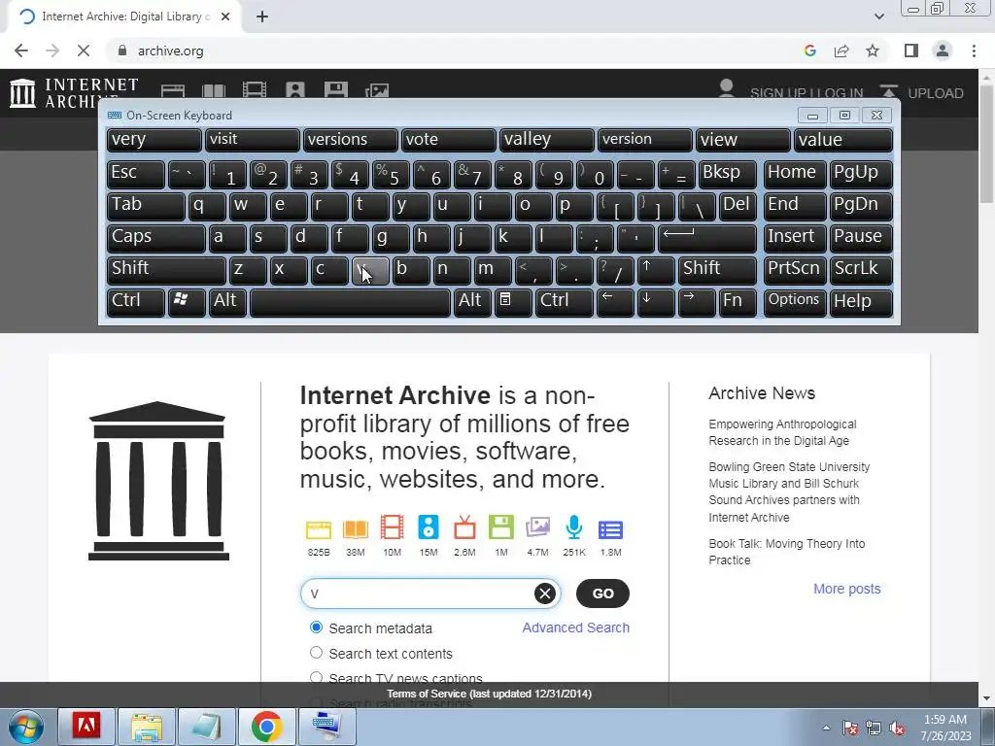Choose the prediction word 'very'
995x746 pixels.
154,140
